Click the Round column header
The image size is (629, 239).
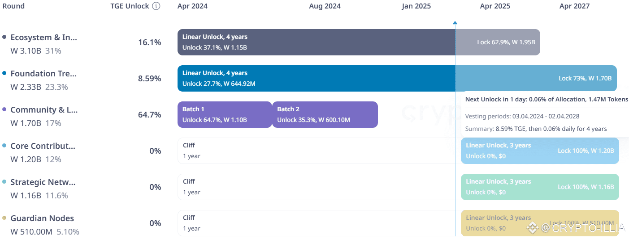click(x=13, y=6)
